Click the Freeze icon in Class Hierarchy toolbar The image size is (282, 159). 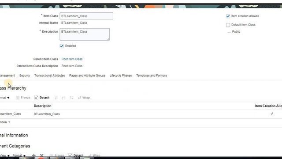(x=18, y=98)
